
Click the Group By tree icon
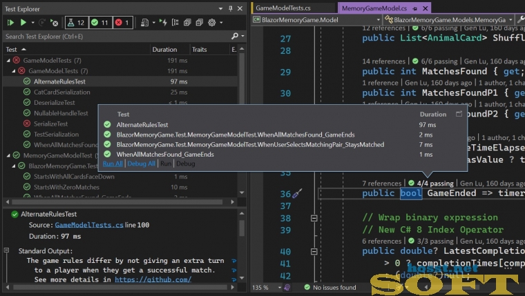[x=175, y=22]
